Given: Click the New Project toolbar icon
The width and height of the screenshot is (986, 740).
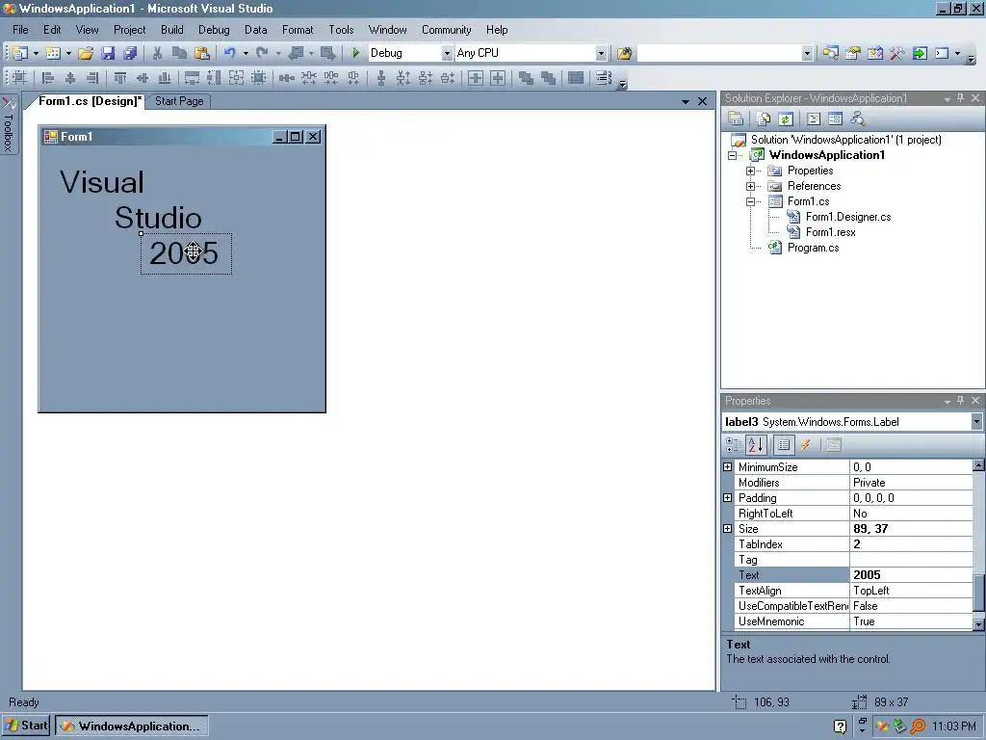Looking at the screenshot, I should (x=20, y=54).
